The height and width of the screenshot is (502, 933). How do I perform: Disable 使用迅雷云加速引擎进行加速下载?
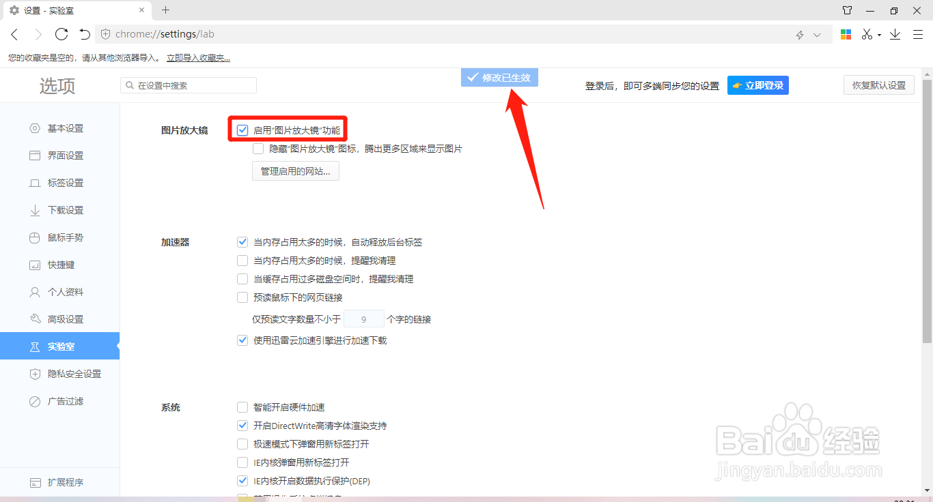[242, 340]
